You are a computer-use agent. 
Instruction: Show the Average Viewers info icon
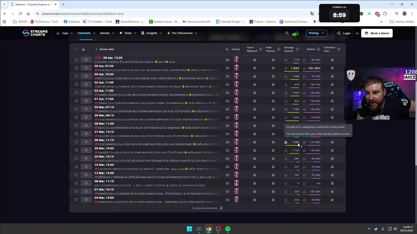click(297, 49)
